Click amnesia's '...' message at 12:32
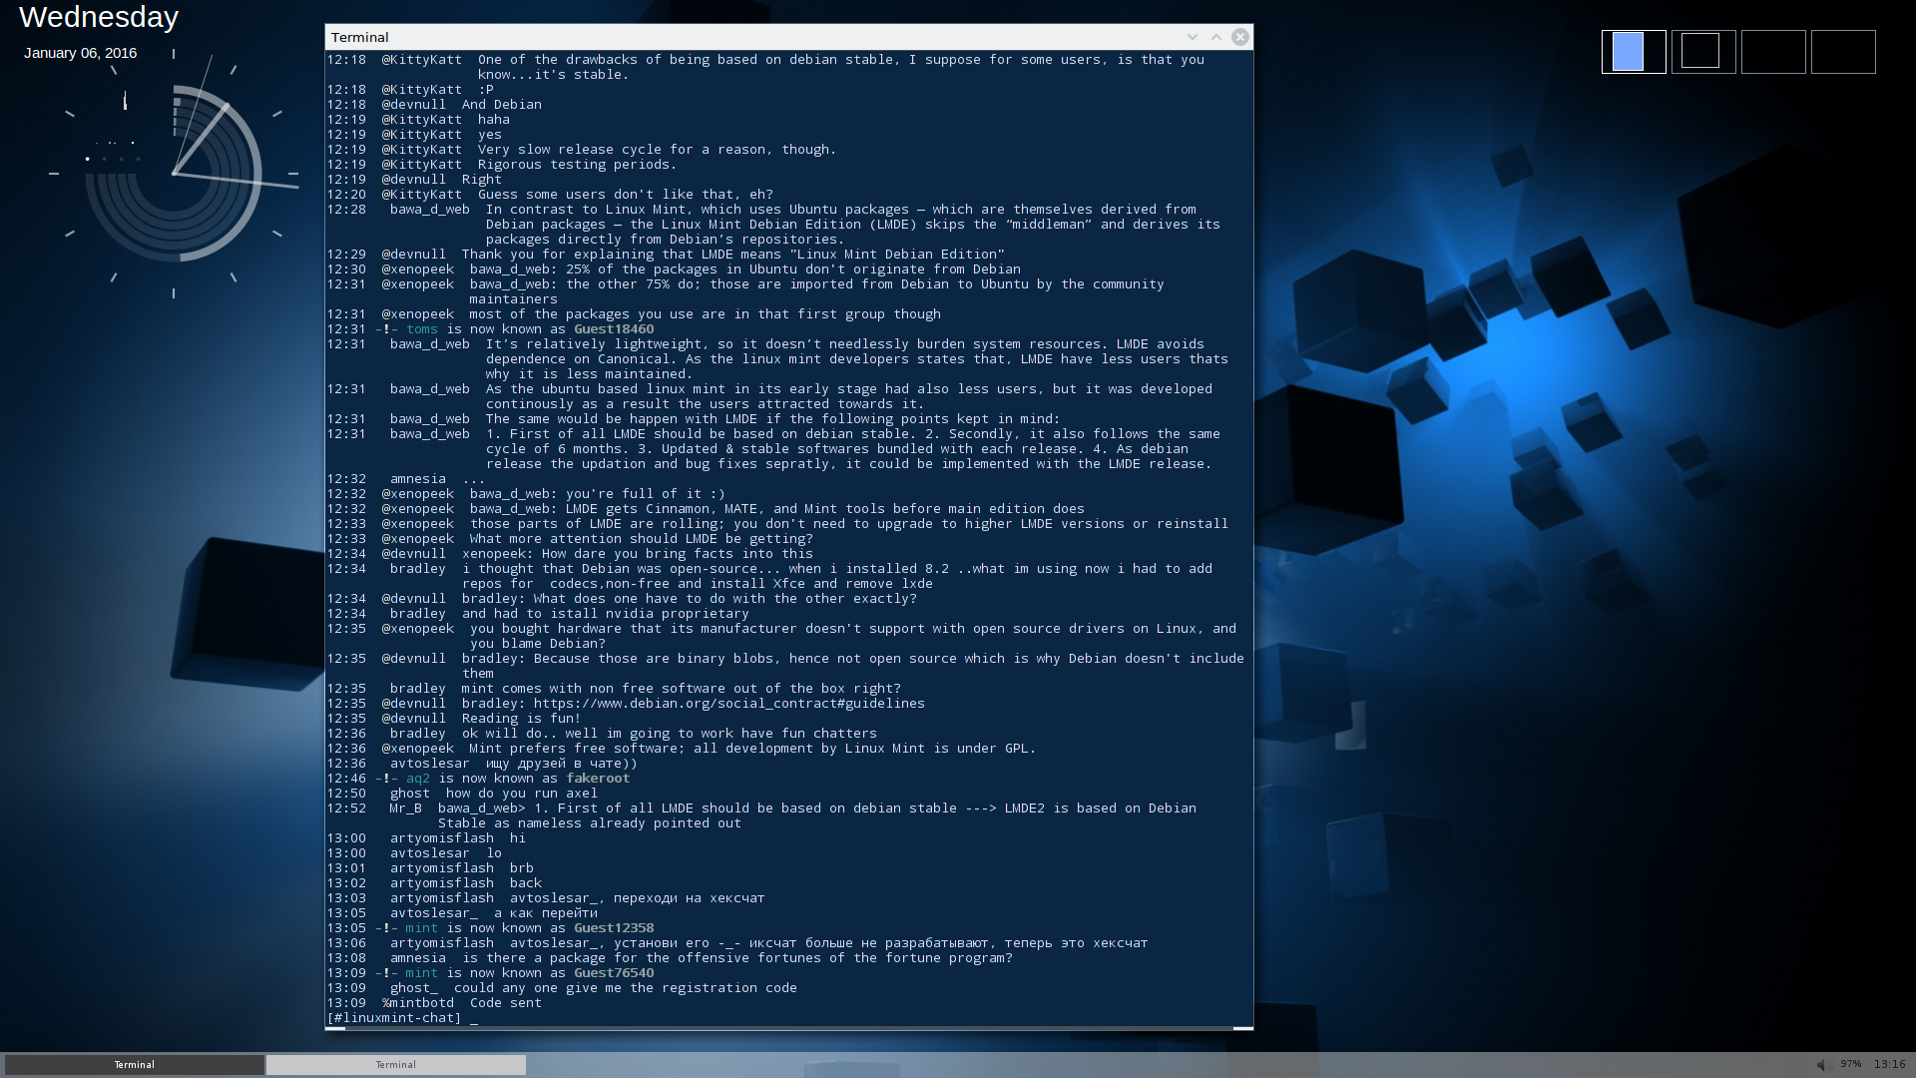 [x=473, y=479]
